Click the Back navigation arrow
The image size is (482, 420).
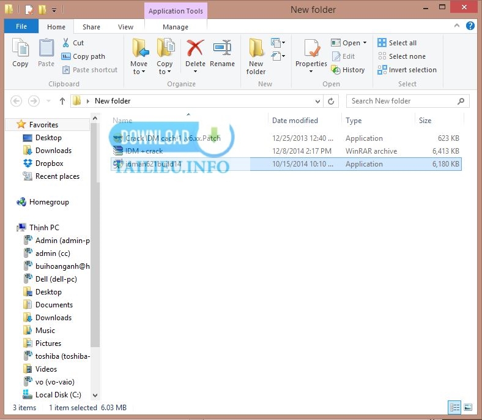(16, 101)
